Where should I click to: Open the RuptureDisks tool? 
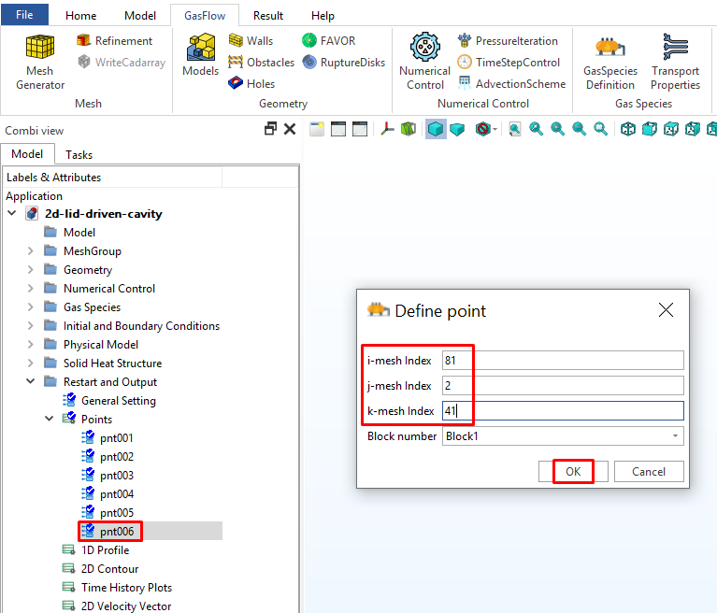point(309,62)
